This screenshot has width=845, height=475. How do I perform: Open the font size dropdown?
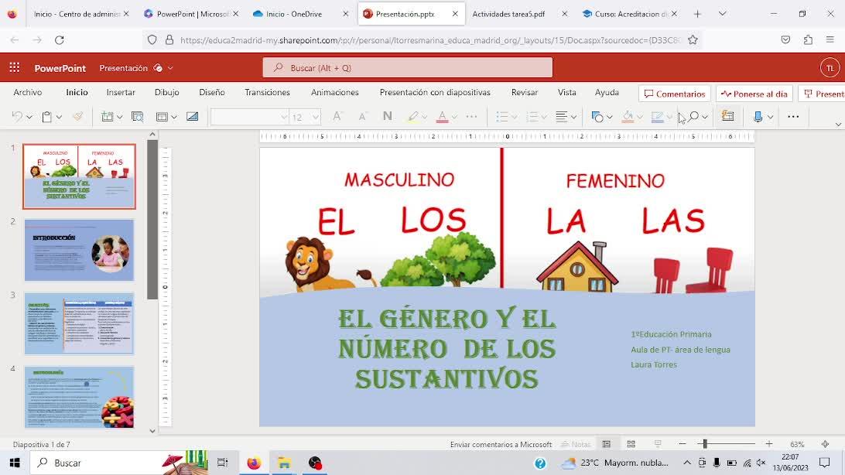click(x=315, y=118)
